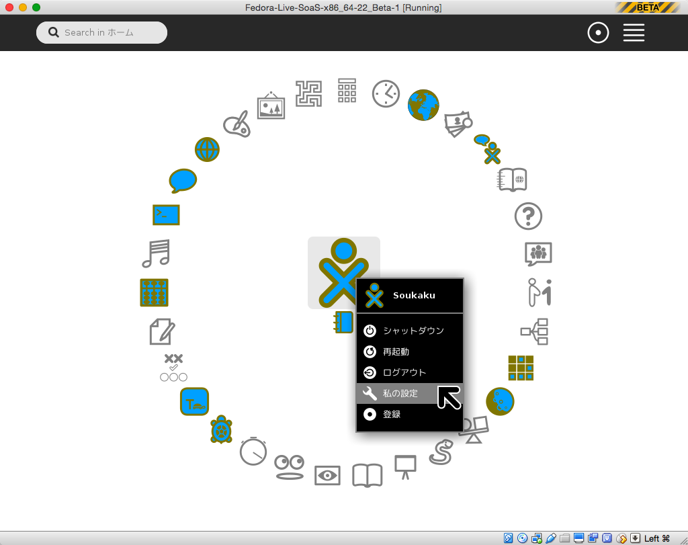
Task: Open the snake Pippy activity
Action: click(x=441, y=452)
